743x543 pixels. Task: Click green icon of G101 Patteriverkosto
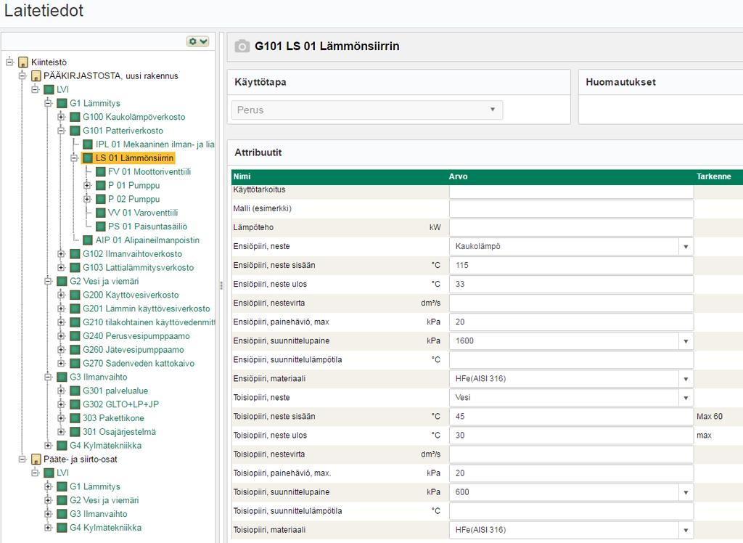click(75, 131)
